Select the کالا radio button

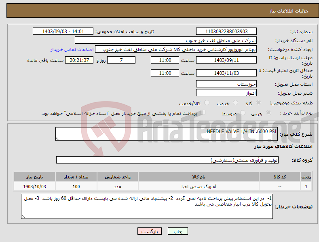click(x=258, y=103)
